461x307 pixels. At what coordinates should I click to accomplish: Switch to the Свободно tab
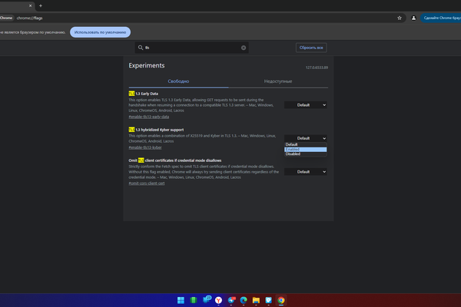coord(178,81)
